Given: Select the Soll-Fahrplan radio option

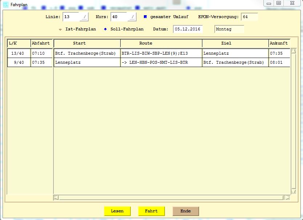Looking at the screenshot, I should [x=105, y=29].
